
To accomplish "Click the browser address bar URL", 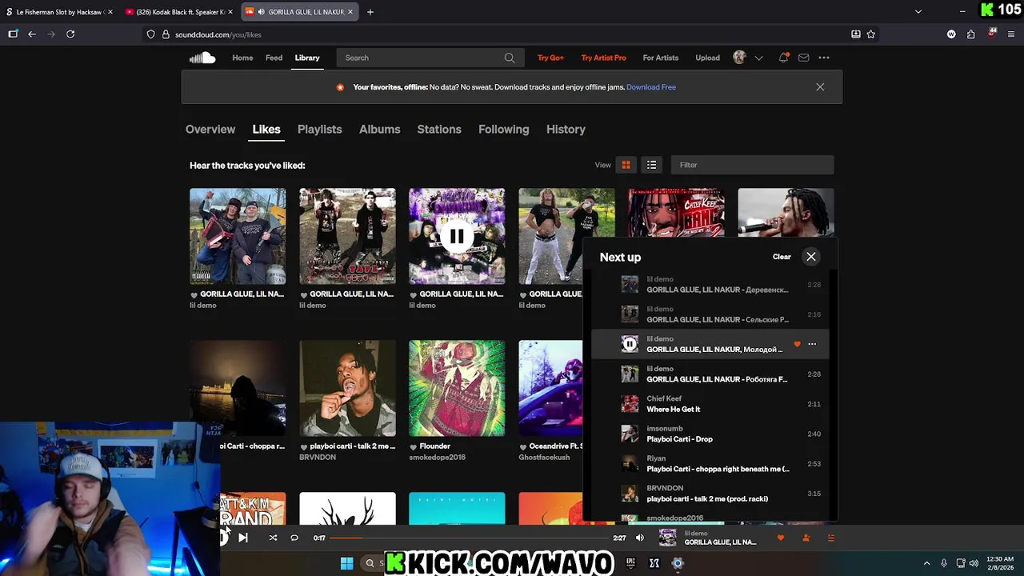I will 218,34.
